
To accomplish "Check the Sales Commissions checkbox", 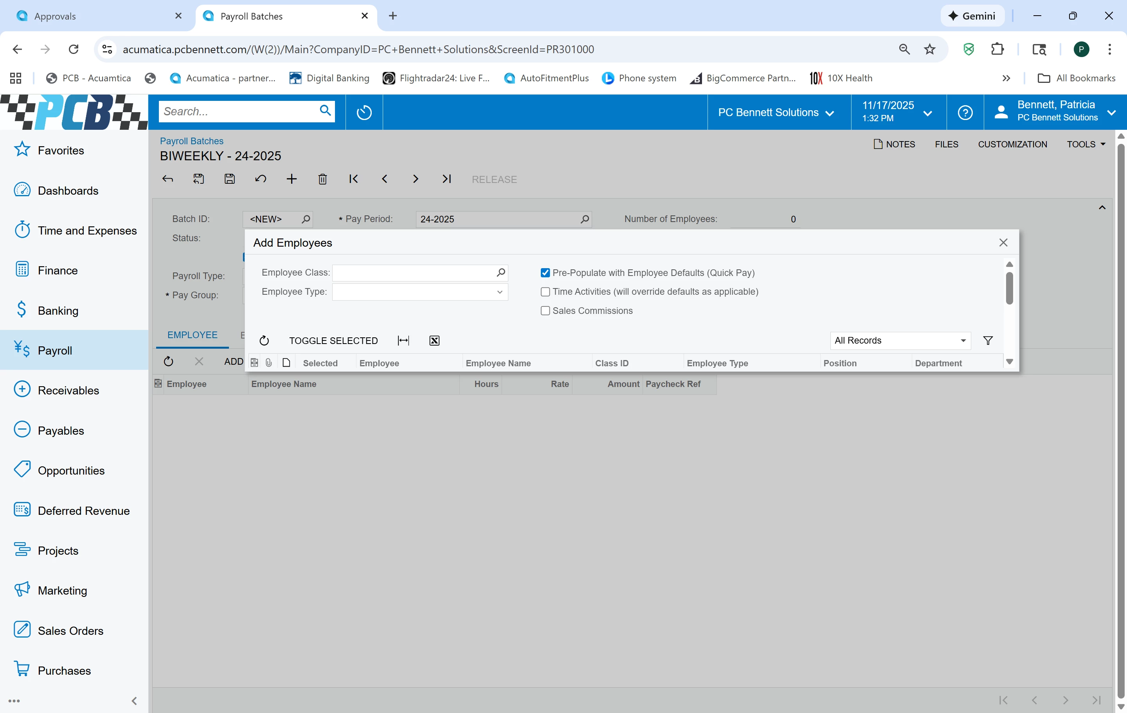I will [x=545, y=311].
